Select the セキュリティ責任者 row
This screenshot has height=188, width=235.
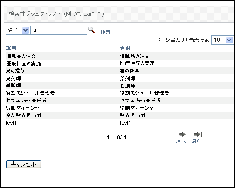119,101
